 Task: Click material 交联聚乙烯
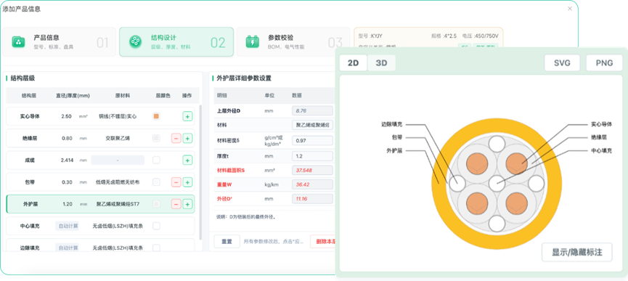tap(118, 139)
